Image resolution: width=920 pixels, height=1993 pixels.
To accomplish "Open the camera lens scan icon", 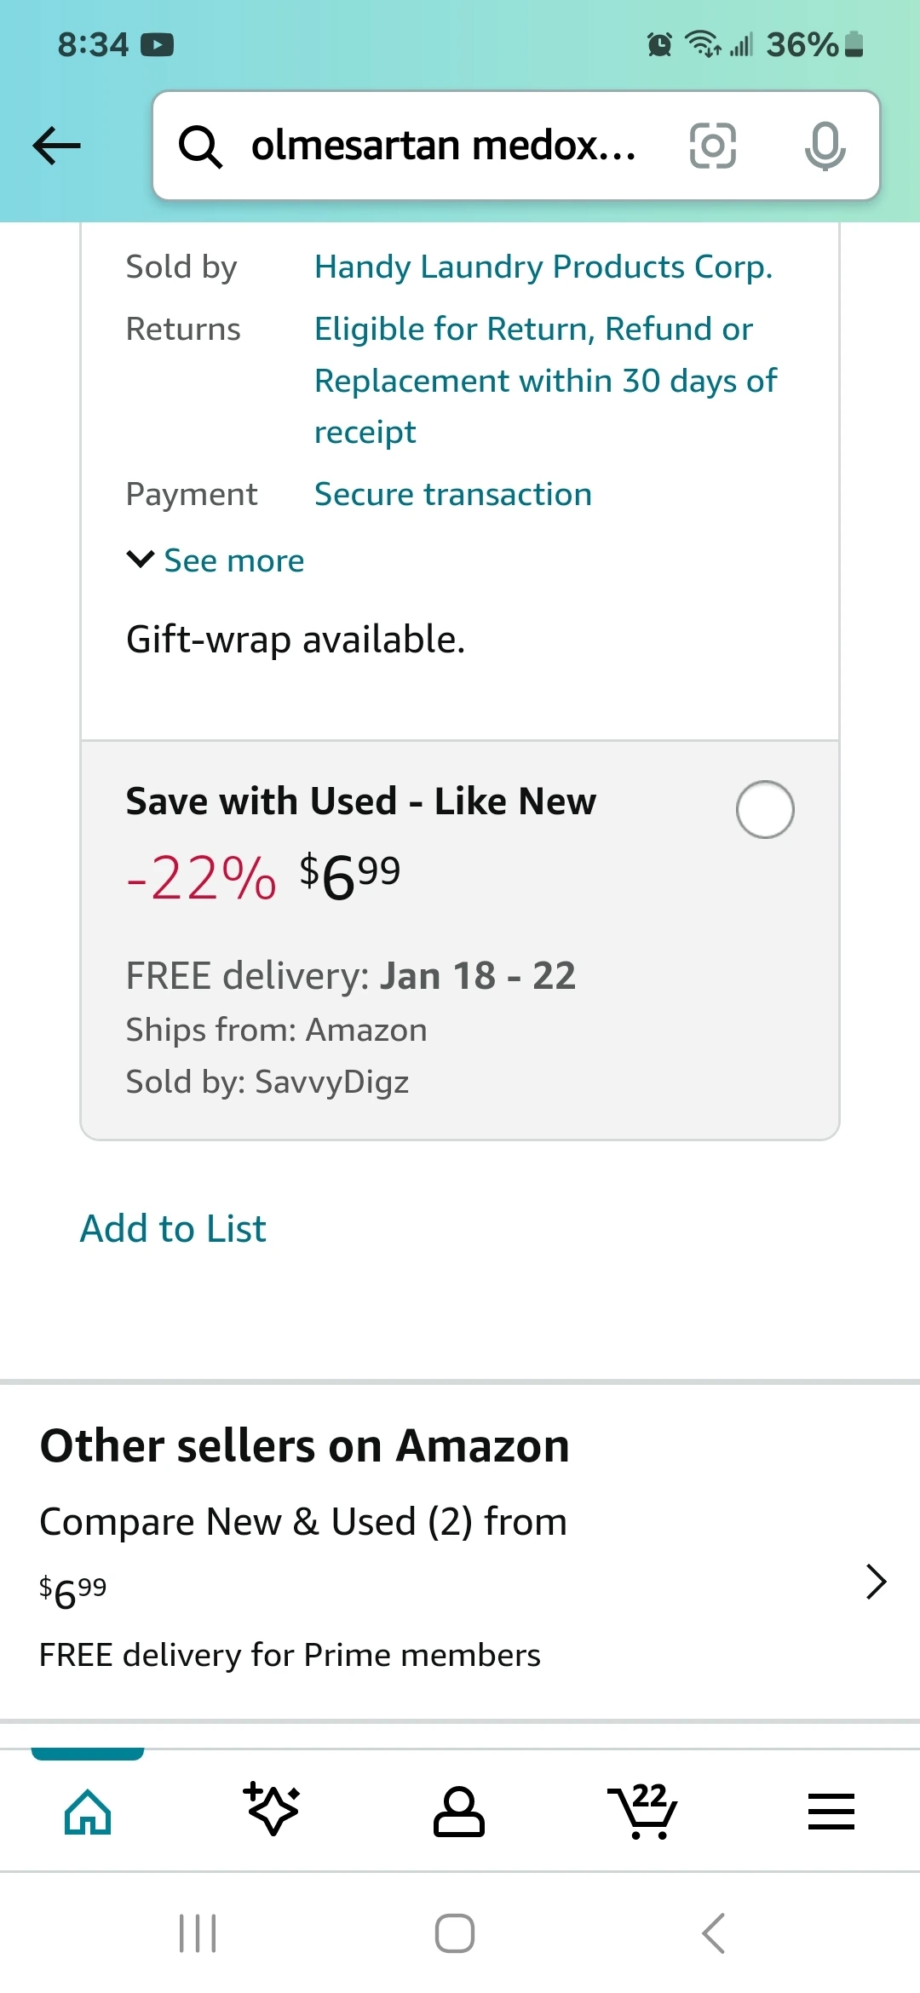I will 712,146.
